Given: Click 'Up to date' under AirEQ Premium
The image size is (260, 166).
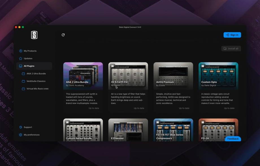Looking at the screenshot, I should (x=184, y=108).
